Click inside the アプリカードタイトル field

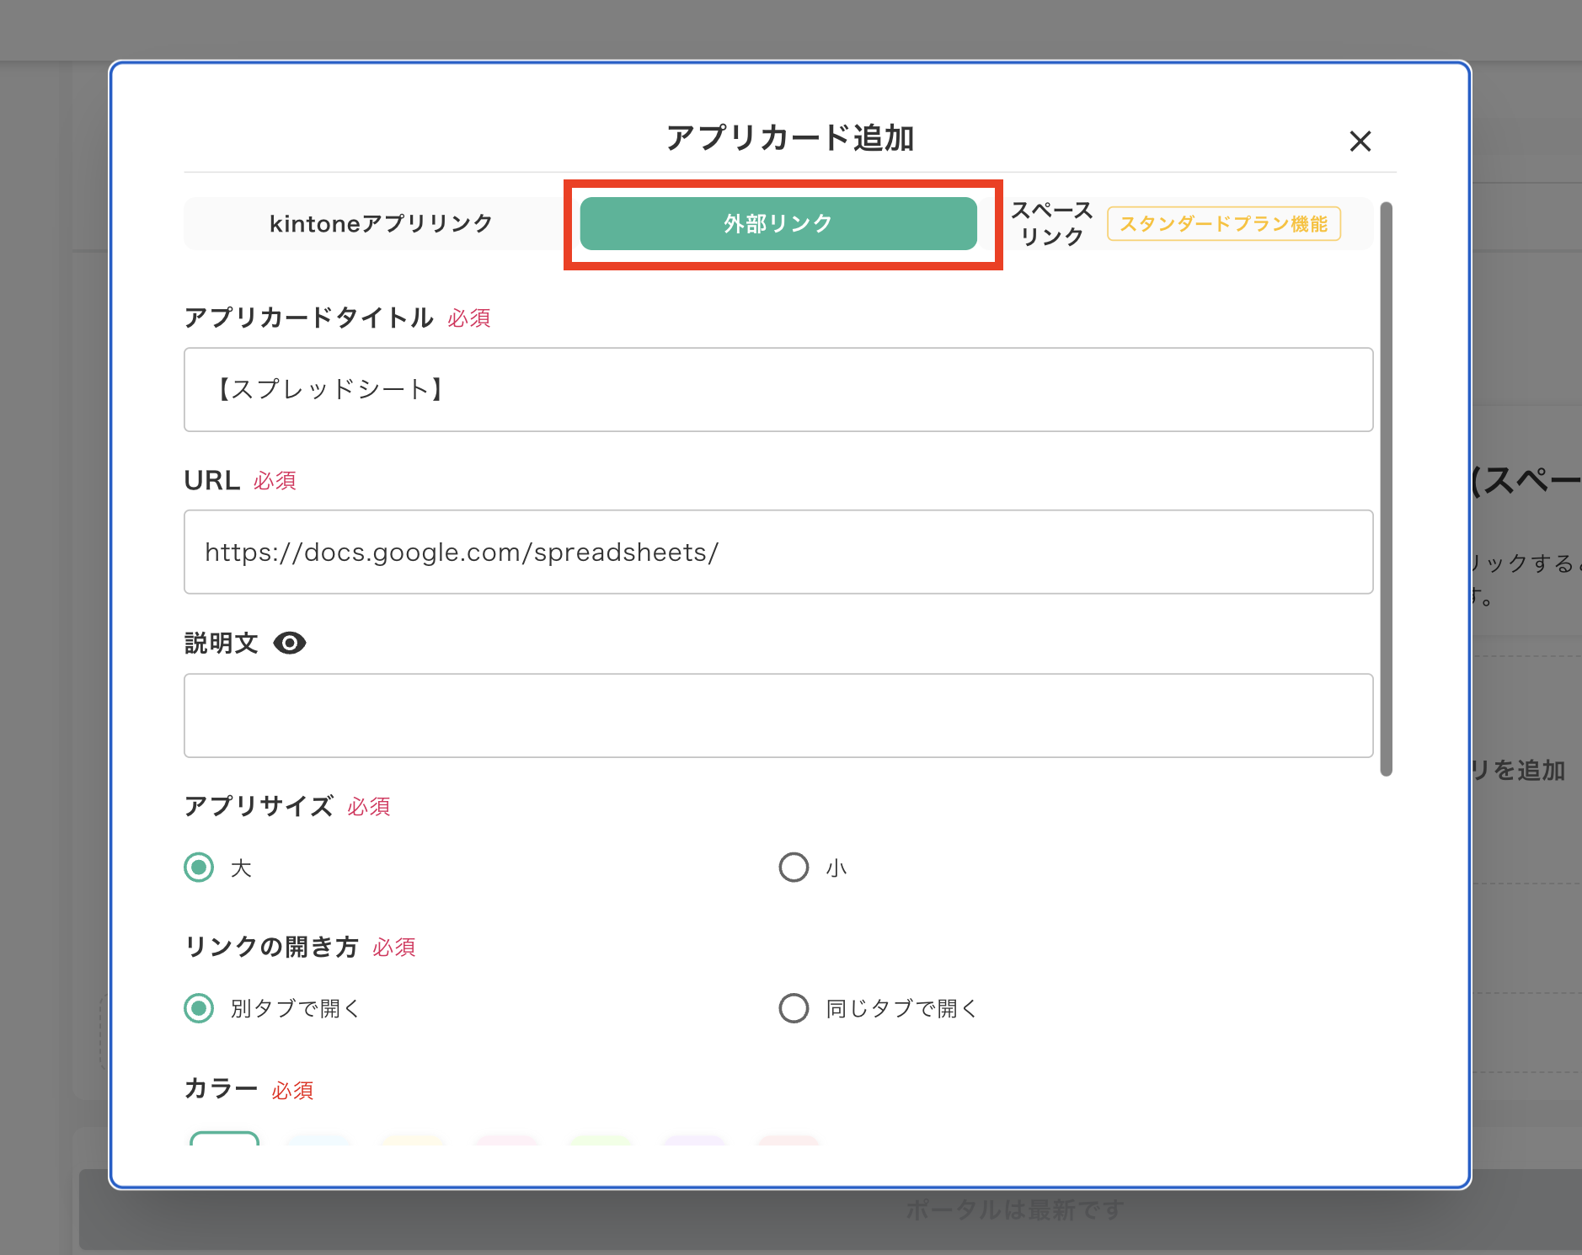(x=778, y=390)
